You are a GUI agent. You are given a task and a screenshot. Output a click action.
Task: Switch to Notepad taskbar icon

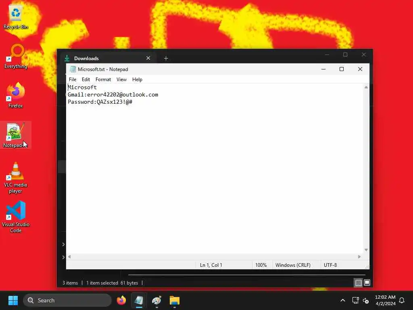tap(139, 300)
